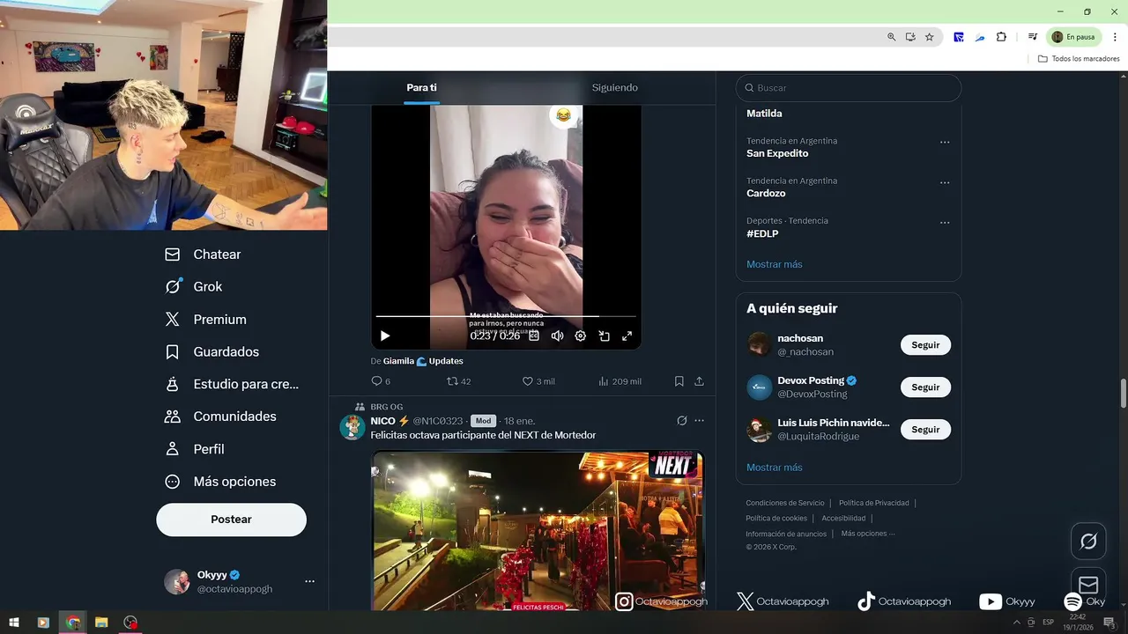Repost the video post with 42 reposts
The image size is (1128, 634).
tap(458, 381)
